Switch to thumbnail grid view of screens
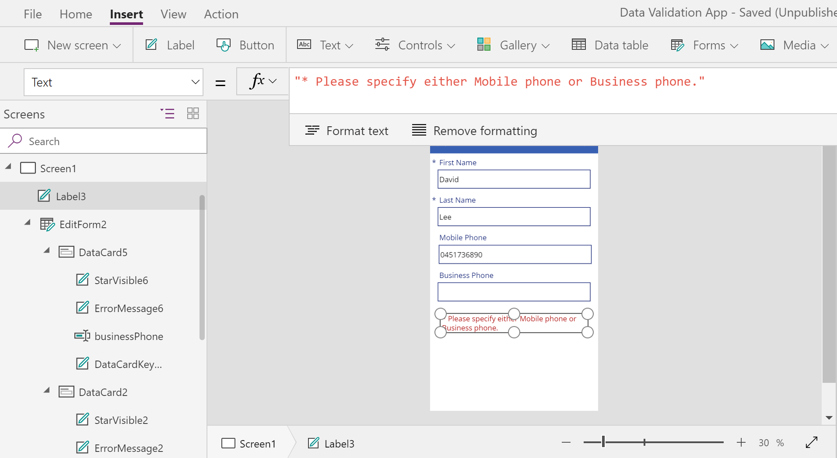Image resolution: width=837 pixels, height=458 pixels. pyautogui.click(x=193, y=114)
